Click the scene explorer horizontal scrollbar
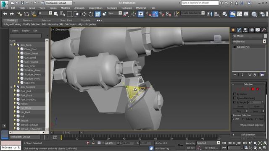The width and height of the screenshot is (269, 151). coord(27,133)
